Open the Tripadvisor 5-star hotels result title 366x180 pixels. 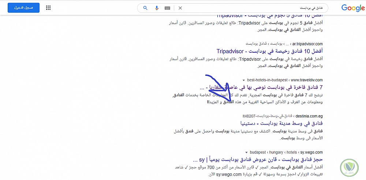269,16
